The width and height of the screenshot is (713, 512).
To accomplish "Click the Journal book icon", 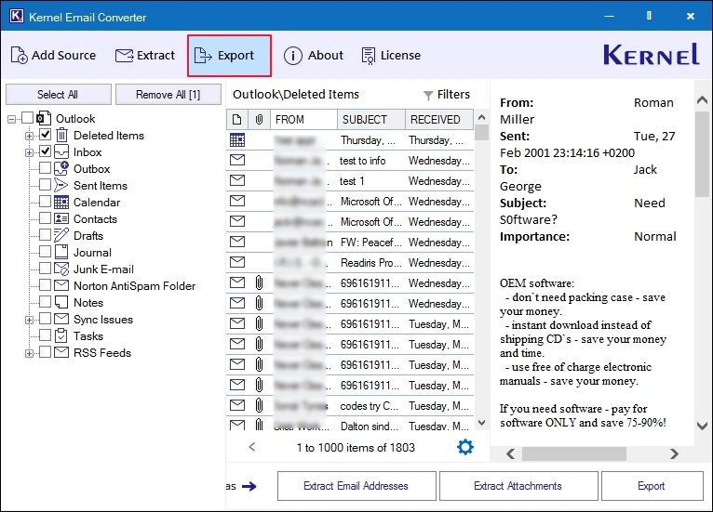I will [x=61, y=252].
